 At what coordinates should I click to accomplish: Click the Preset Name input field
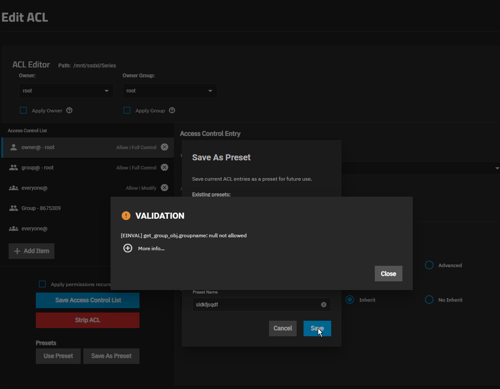tap(262, 305)
